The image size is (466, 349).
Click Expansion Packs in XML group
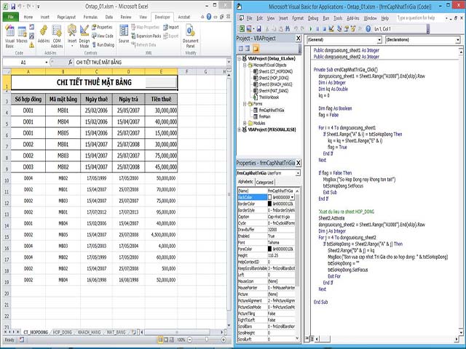pos(146,36)
